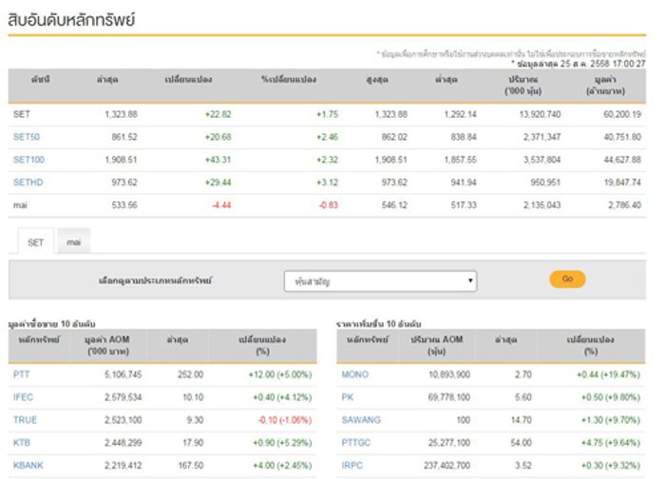Click SAWANG change +1.30 (+9.70%)
Viewport: 665px width, 479px height.
point(611,420)
